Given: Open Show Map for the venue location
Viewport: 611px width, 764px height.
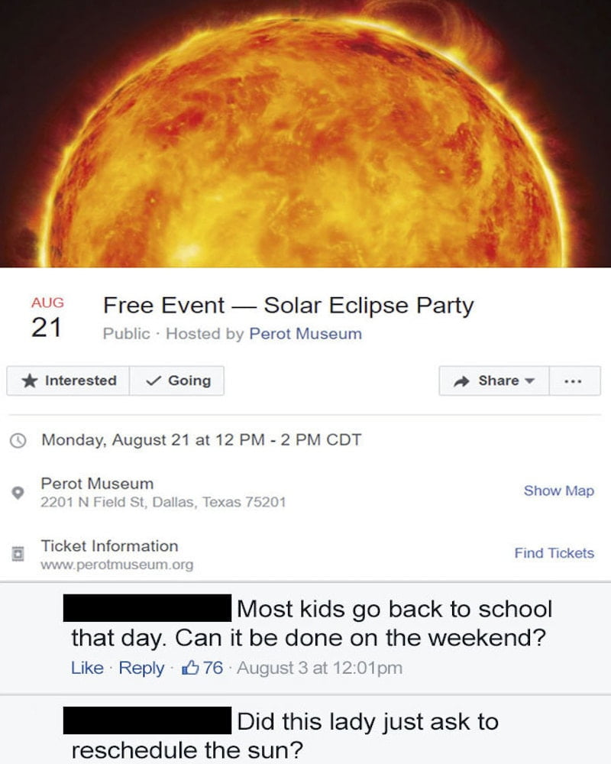Looking at the screenshot, I should click(558, 490).
